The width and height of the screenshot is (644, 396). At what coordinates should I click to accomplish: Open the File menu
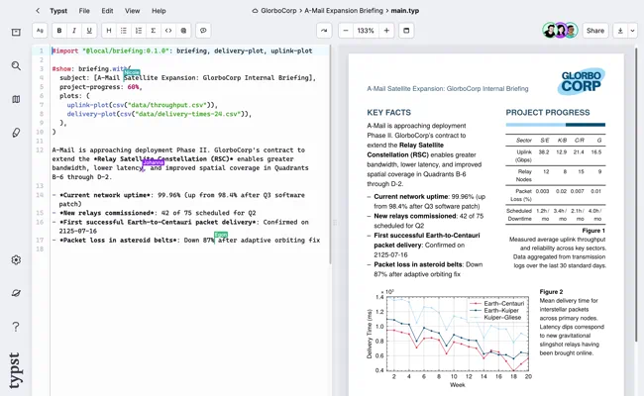pyautogui.click(x=84, y=11)
